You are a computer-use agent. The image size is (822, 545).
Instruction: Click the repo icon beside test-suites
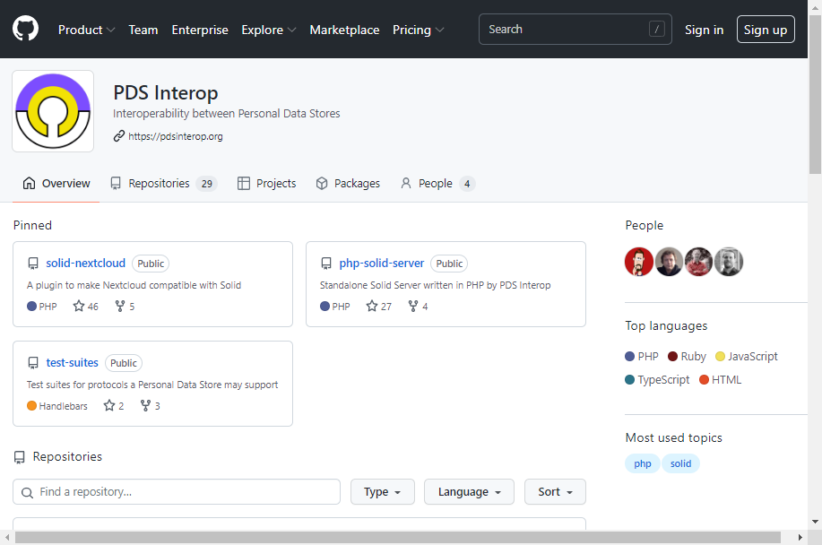click(33, 363)
